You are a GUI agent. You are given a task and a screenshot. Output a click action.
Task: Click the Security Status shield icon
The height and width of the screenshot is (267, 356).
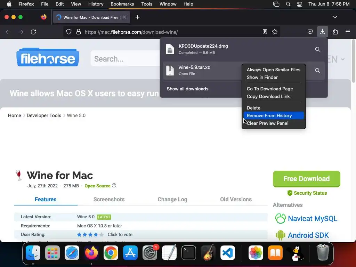[290, 193]
